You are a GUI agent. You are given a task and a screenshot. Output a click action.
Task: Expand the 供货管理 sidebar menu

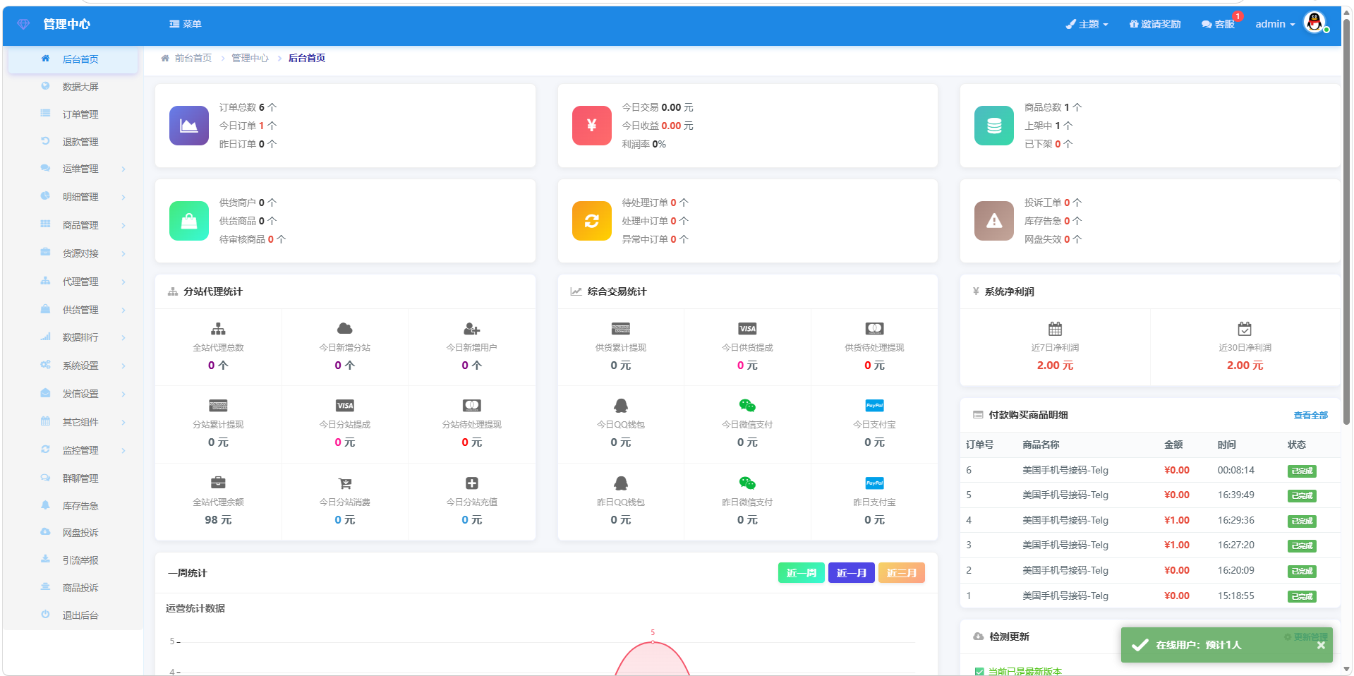(x=73, y=310)
